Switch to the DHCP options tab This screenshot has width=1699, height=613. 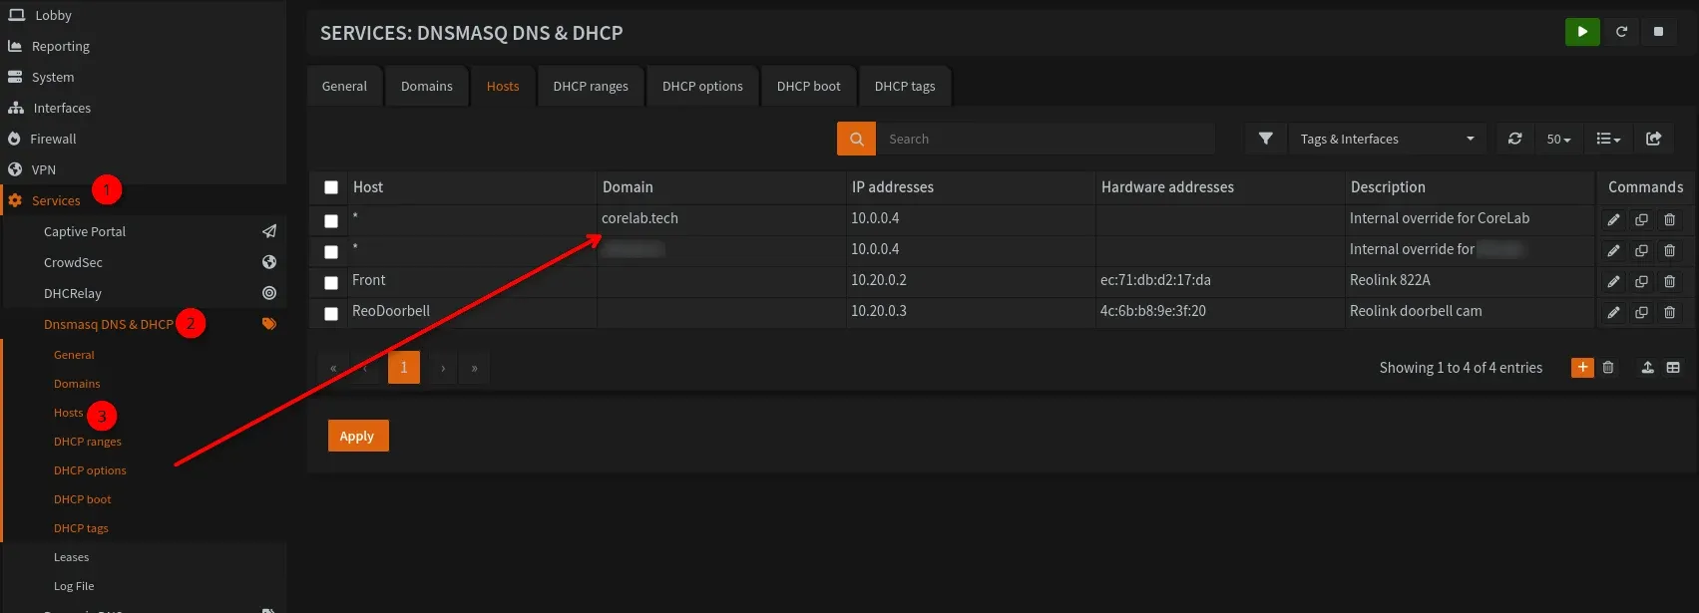tap(702, 86)
